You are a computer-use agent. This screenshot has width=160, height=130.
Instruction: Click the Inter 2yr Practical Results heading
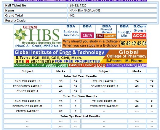[x=80, y=116]
